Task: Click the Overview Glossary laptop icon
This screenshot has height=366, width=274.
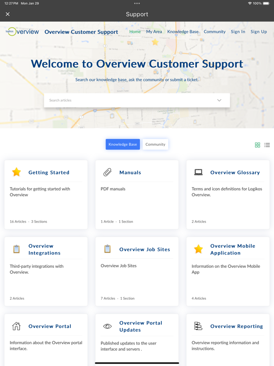Action: click(x=198, y=172)
